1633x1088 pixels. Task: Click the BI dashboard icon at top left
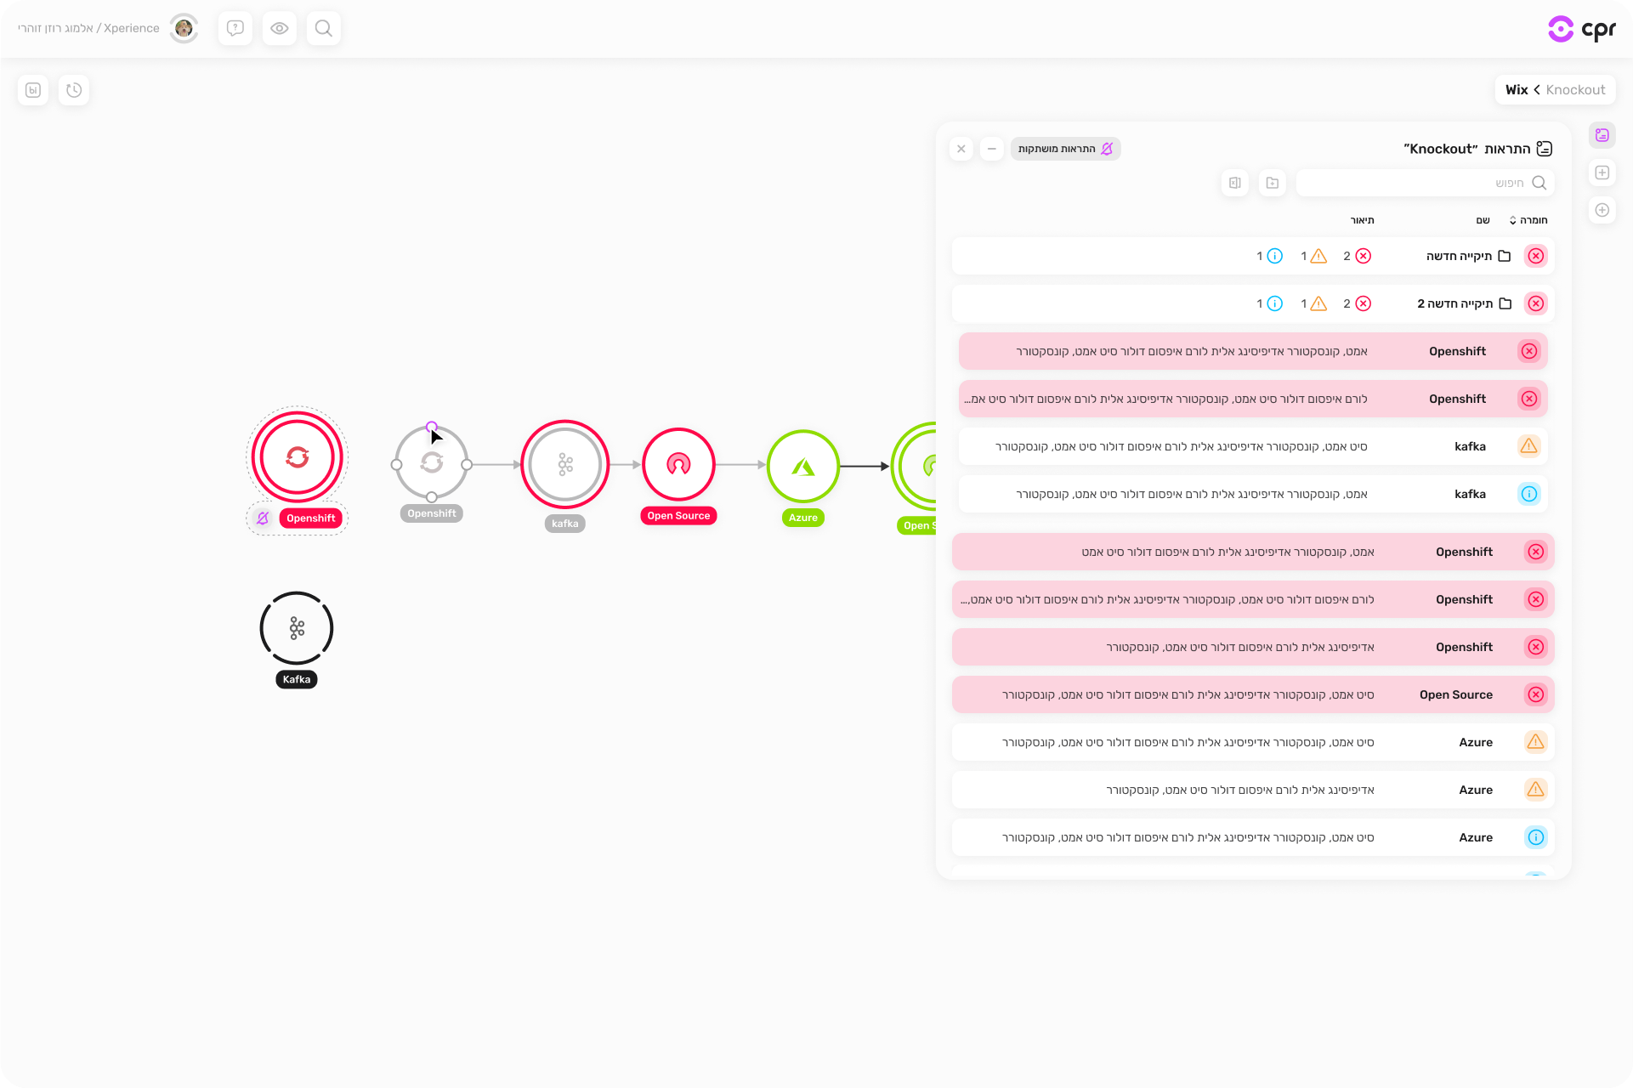33,90
